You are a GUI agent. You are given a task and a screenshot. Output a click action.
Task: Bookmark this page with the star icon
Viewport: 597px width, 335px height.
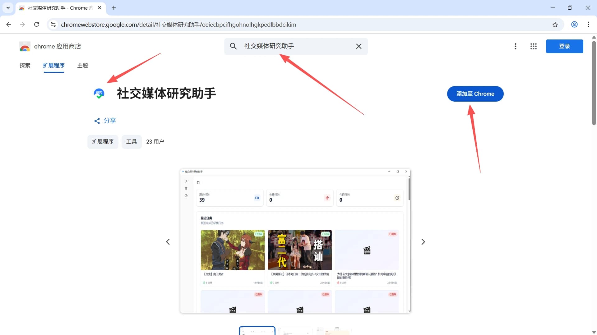pyautogui.click(x=555, y=25)
